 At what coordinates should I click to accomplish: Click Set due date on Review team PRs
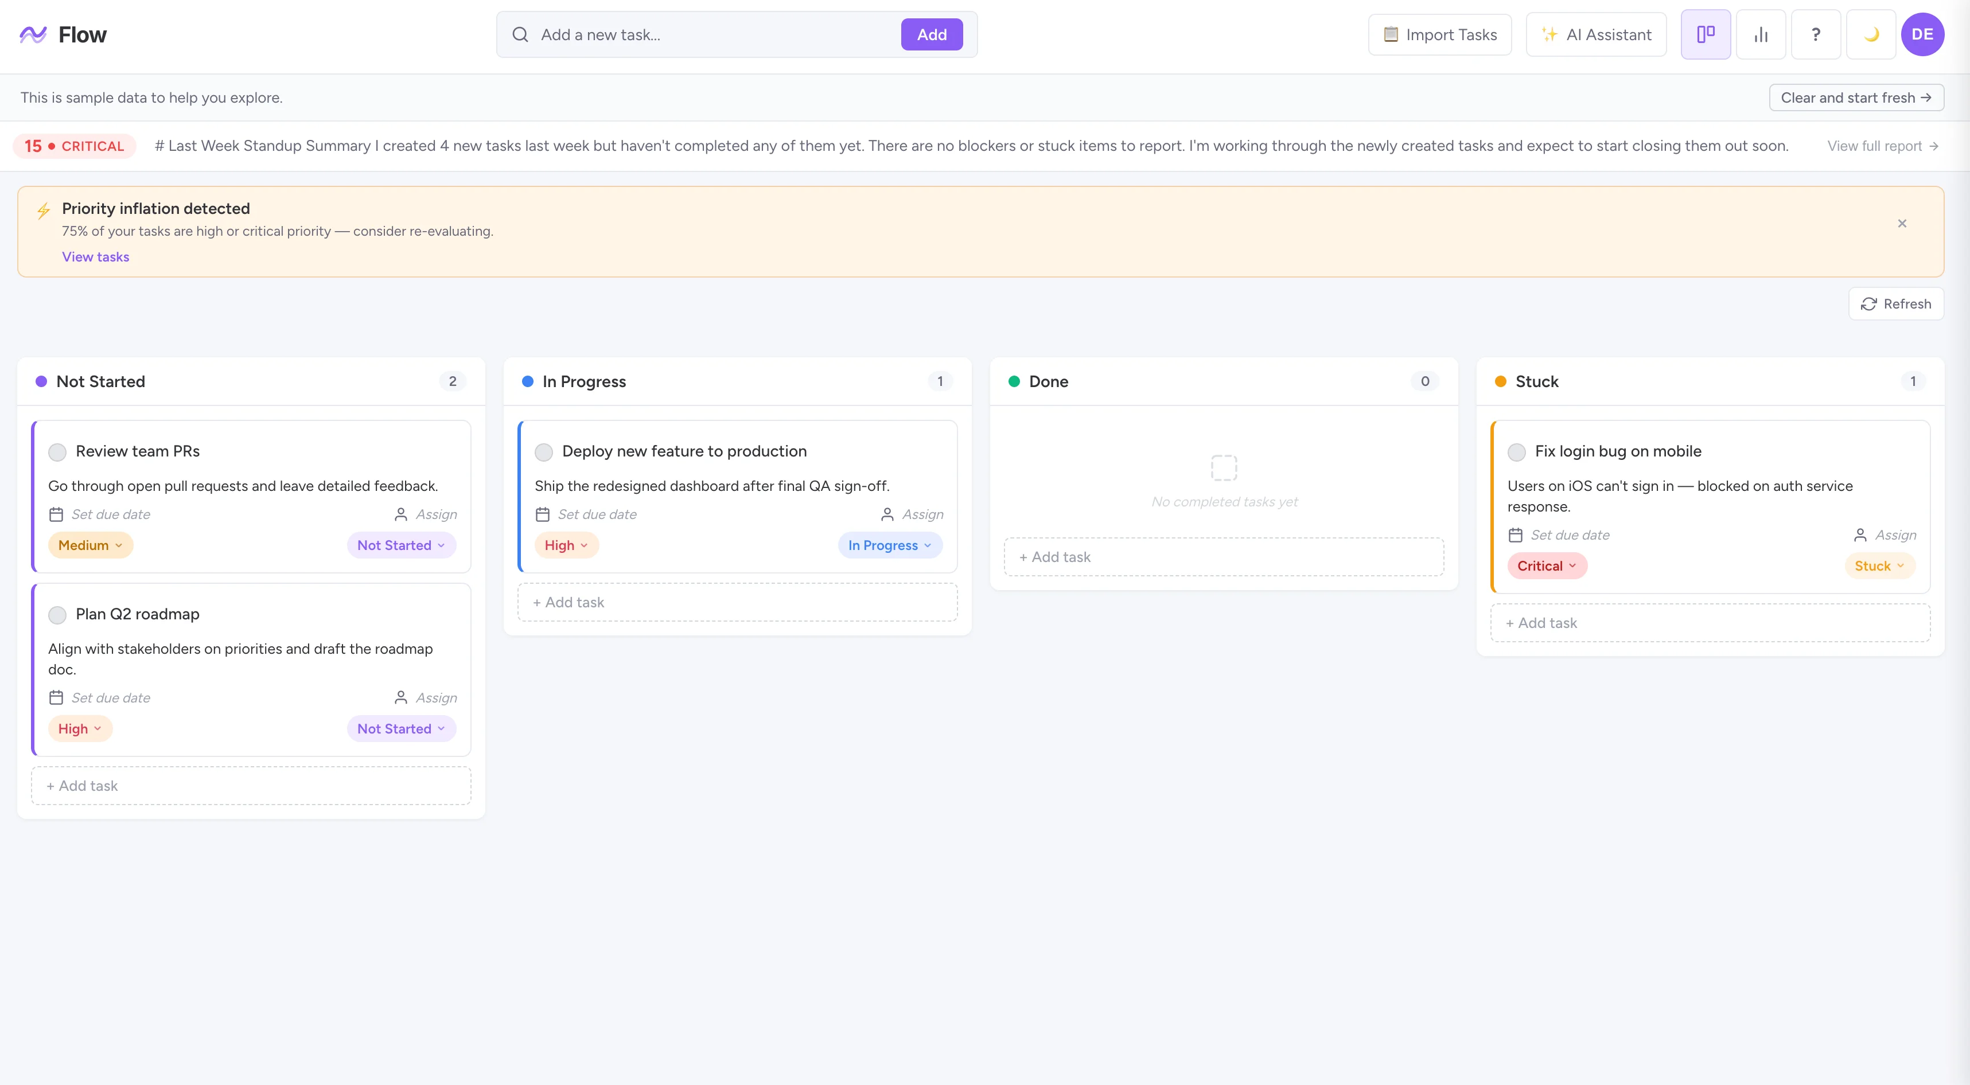111,514
